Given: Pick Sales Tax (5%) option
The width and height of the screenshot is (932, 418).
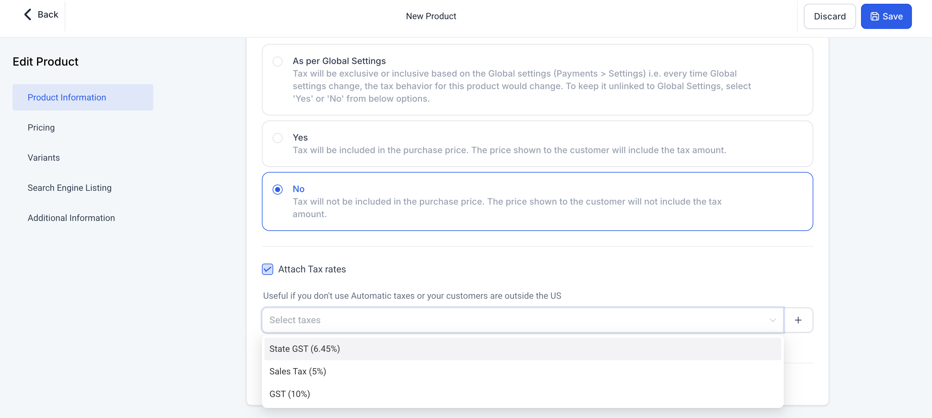Looking at the screenshot, I should (298, 371).
